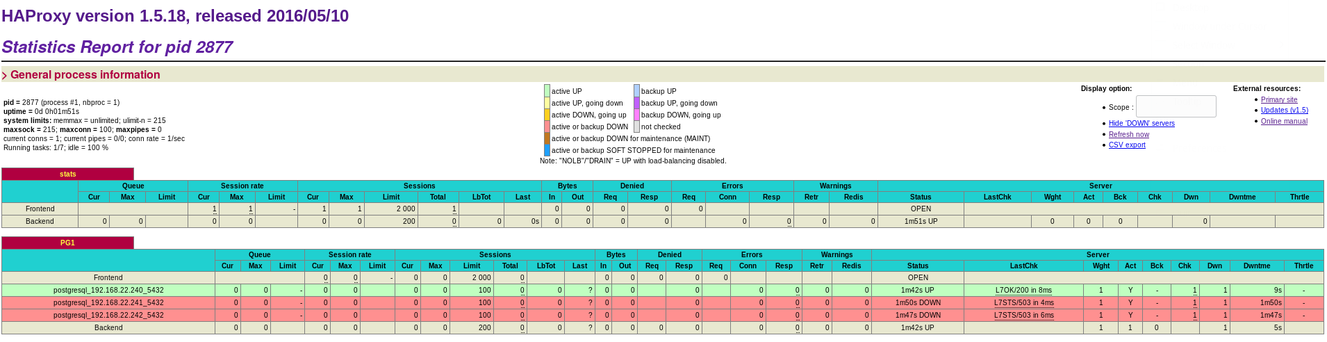Screen dimensions: 1327x342
Task: Click the Session rate header in stats table
Action: (242, 186)
